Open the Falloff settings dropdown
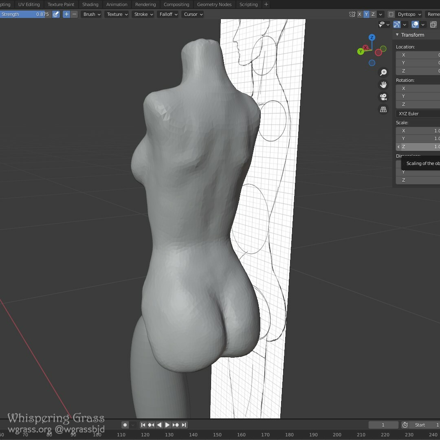440x440 pixels. [x=168, y=14]
